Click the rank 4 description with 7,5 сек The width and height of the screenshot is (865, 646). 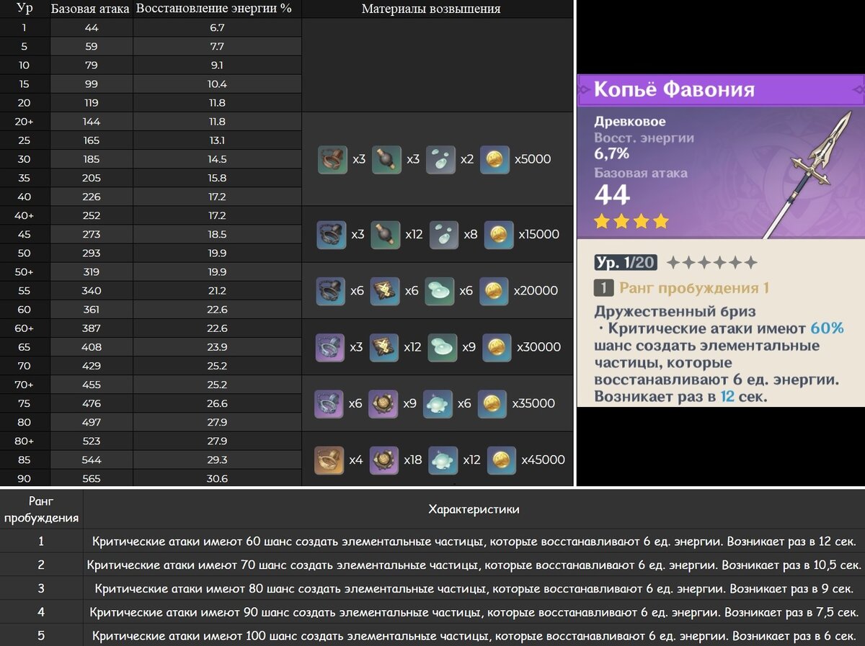474,612
